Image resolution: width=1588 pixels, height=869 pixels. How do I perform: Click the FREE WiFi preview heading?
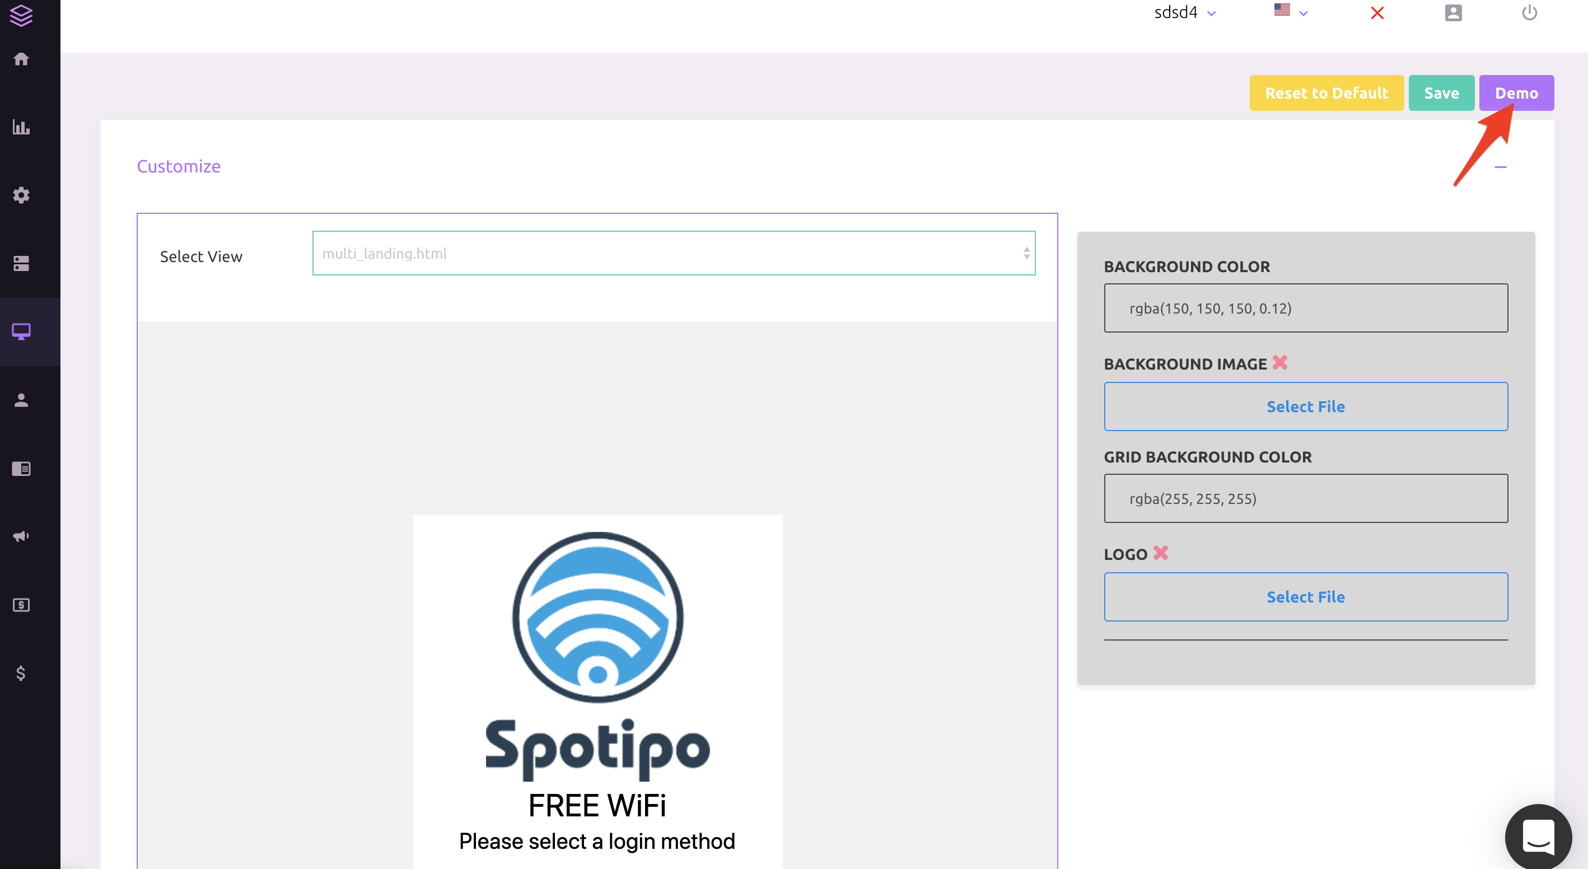pos(597,806)
